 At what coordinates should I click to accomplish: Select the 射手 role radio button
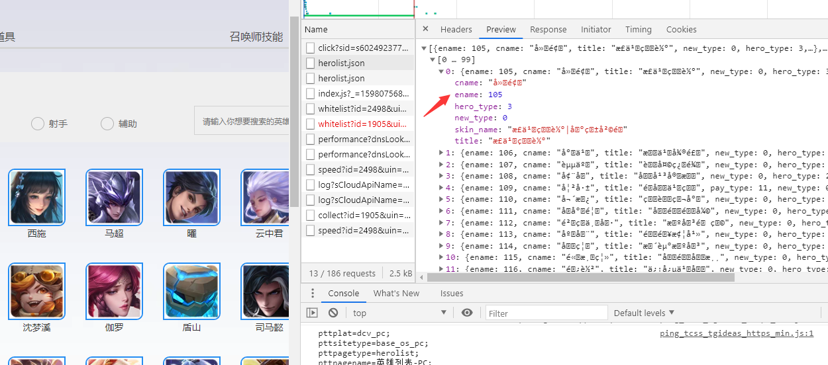pyautogui.click(x=38, y=124)
